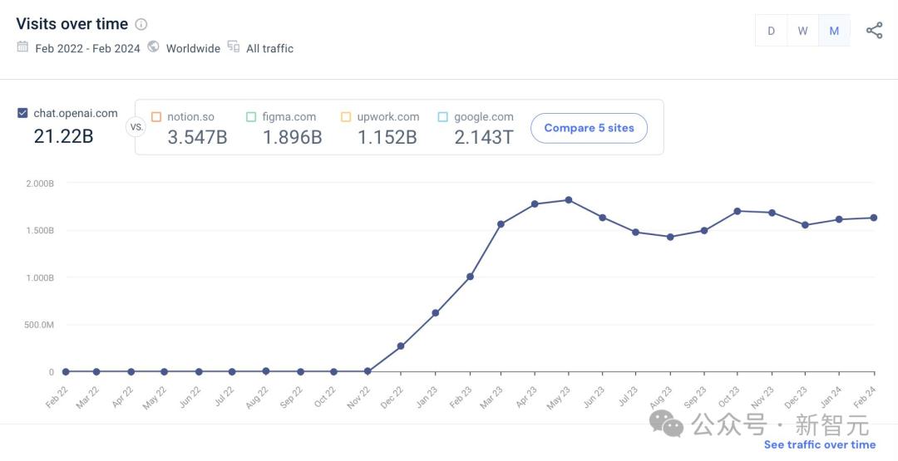
Task: Uncheck the chat.openai.com checkbox
Action: point(22,113)
